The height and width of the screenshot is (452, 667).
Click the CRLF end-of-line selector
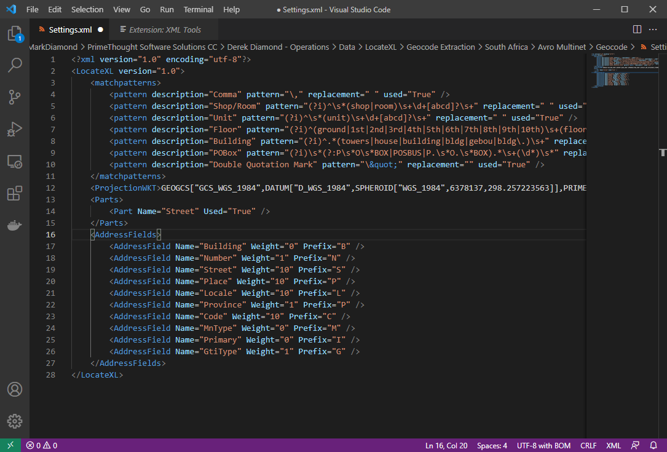click(x=588, y=445)
